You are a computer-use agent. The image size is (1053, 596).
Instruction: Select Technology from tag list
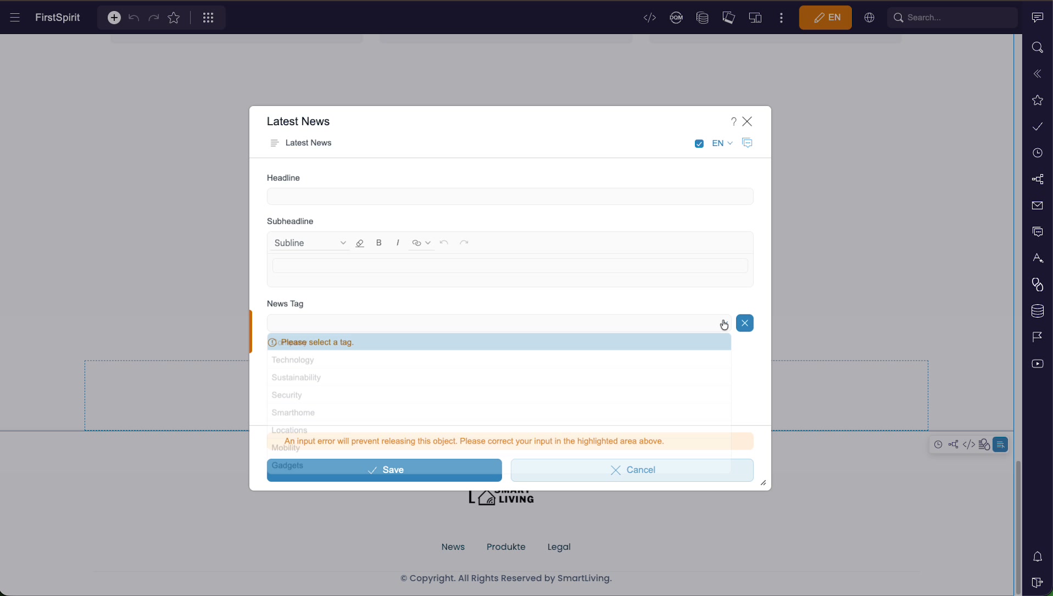pos(499,360)
